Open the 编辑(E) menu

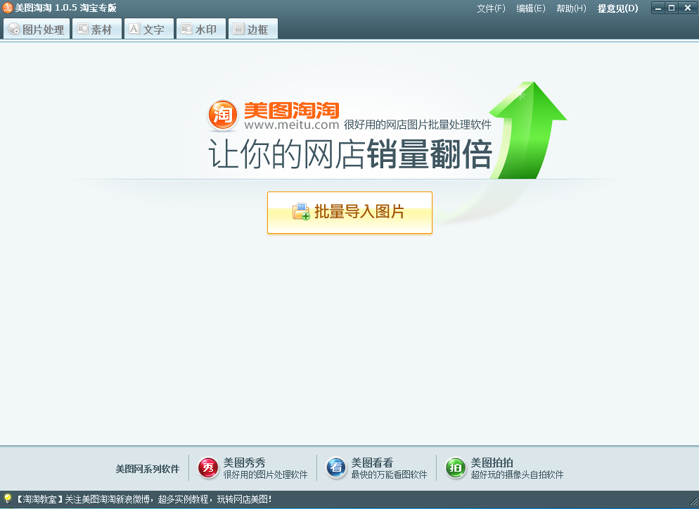point(530,8)
